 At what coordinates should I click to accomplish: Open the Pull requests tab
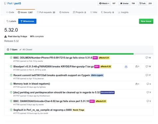coord(46,12)
